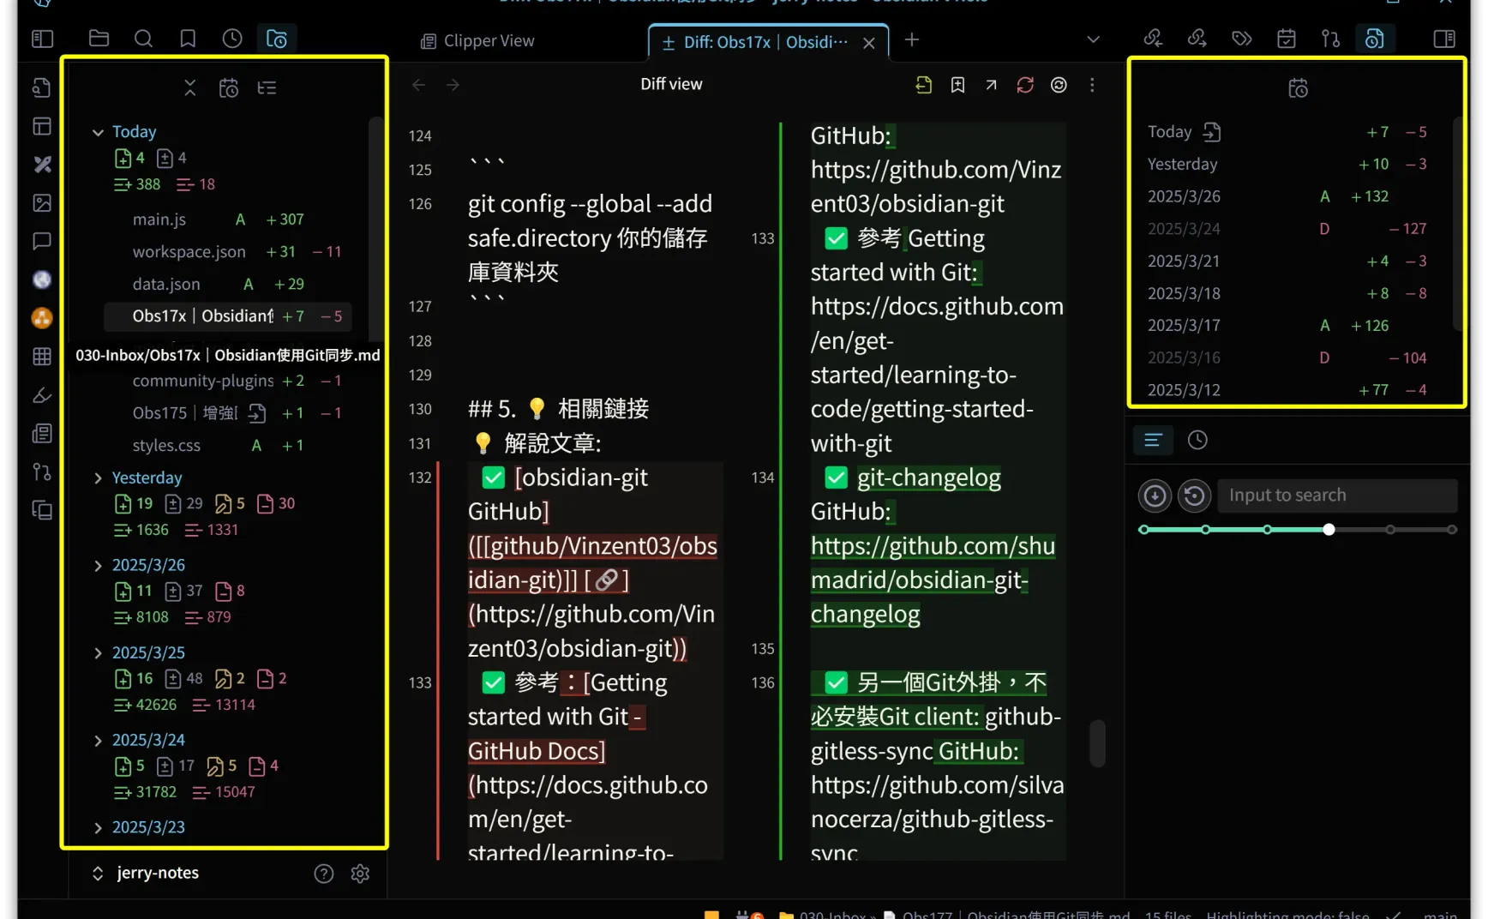
Task: Close the Diff: Obs17x tab
Action: 869,43
